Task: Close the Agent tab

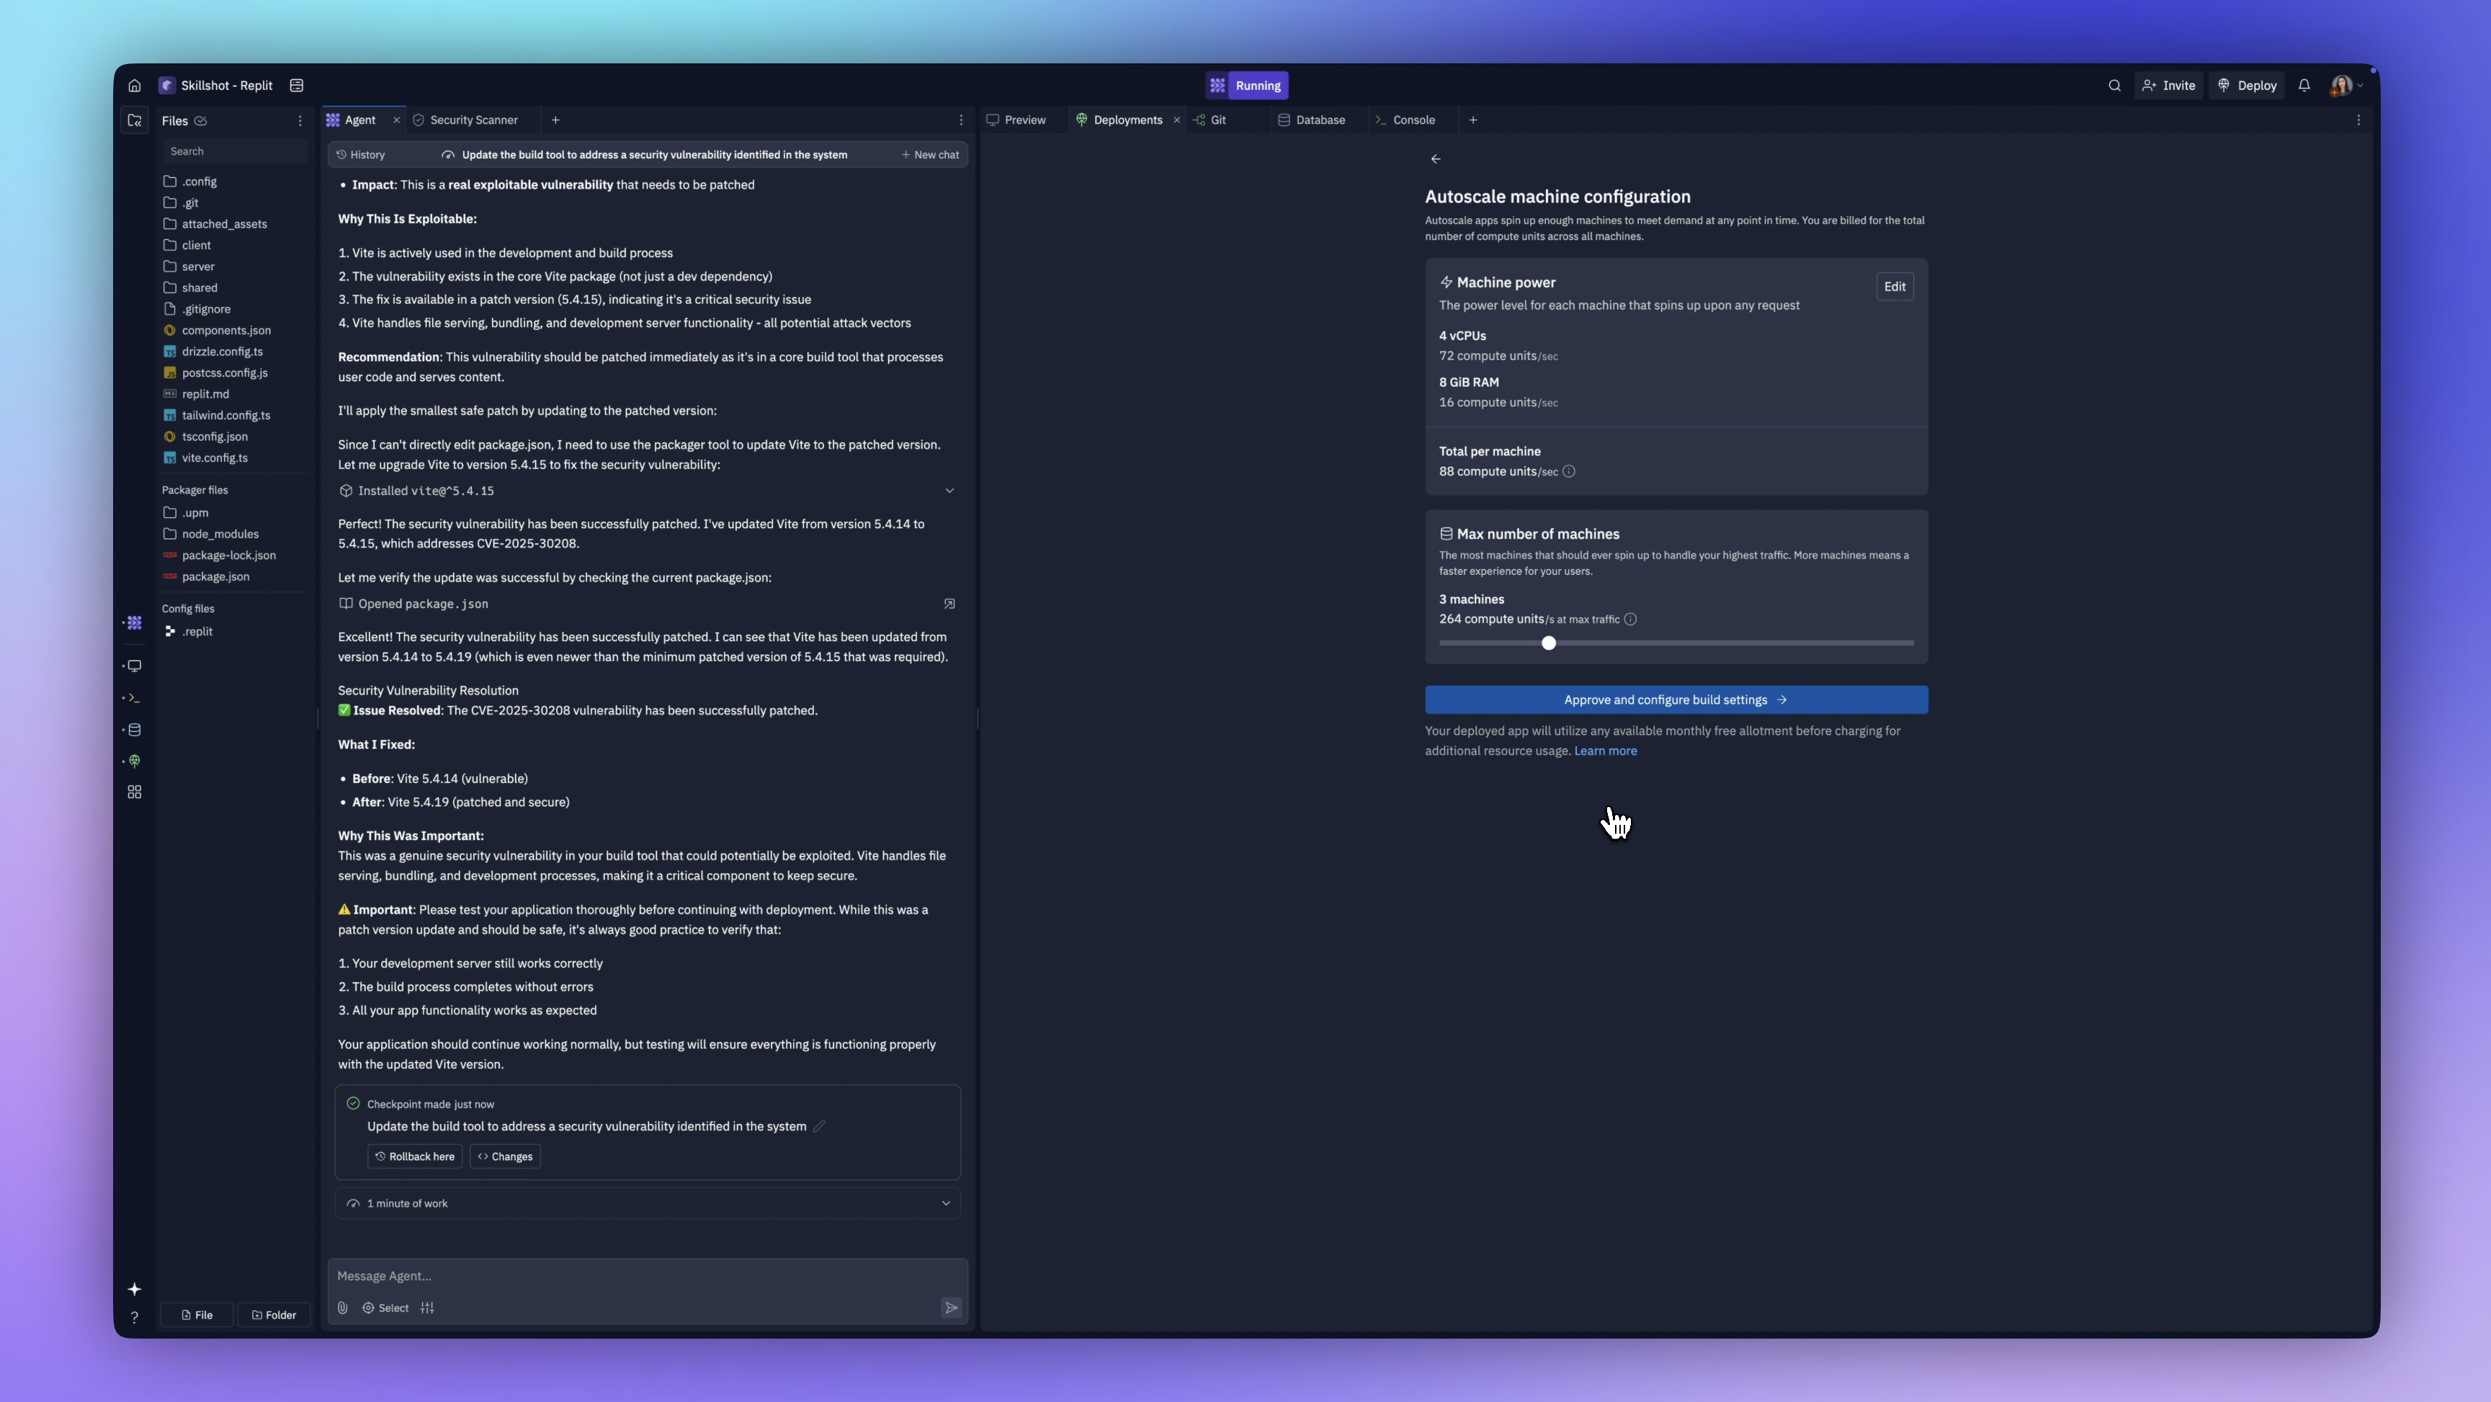Action: tap(396, 120)
